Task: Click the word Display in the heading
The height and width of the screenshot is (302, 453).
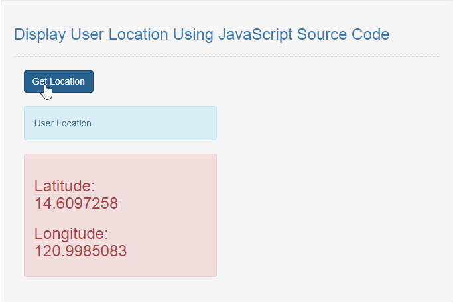Action: [40, 34]
